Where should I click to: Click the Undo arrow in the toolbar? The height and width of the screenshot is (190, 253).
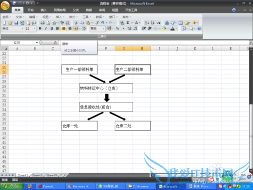[102, 23]
